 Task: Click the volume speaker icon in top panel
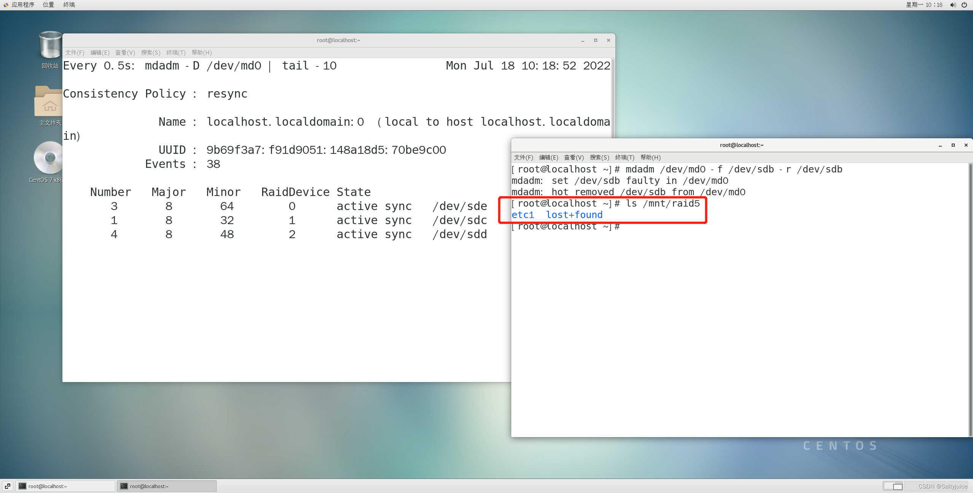click(952, 5)
